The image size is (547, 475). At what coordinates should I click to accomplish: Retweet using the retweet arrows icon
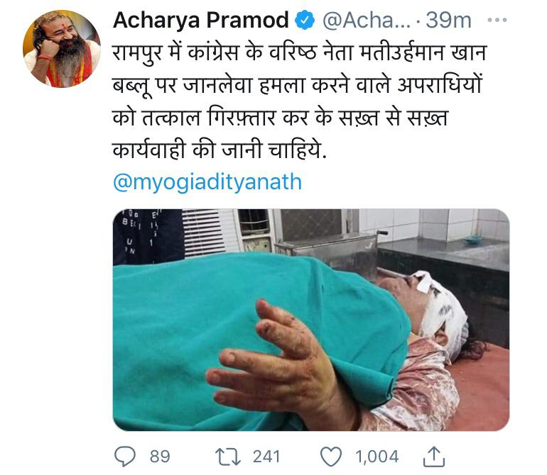point(228,457)
